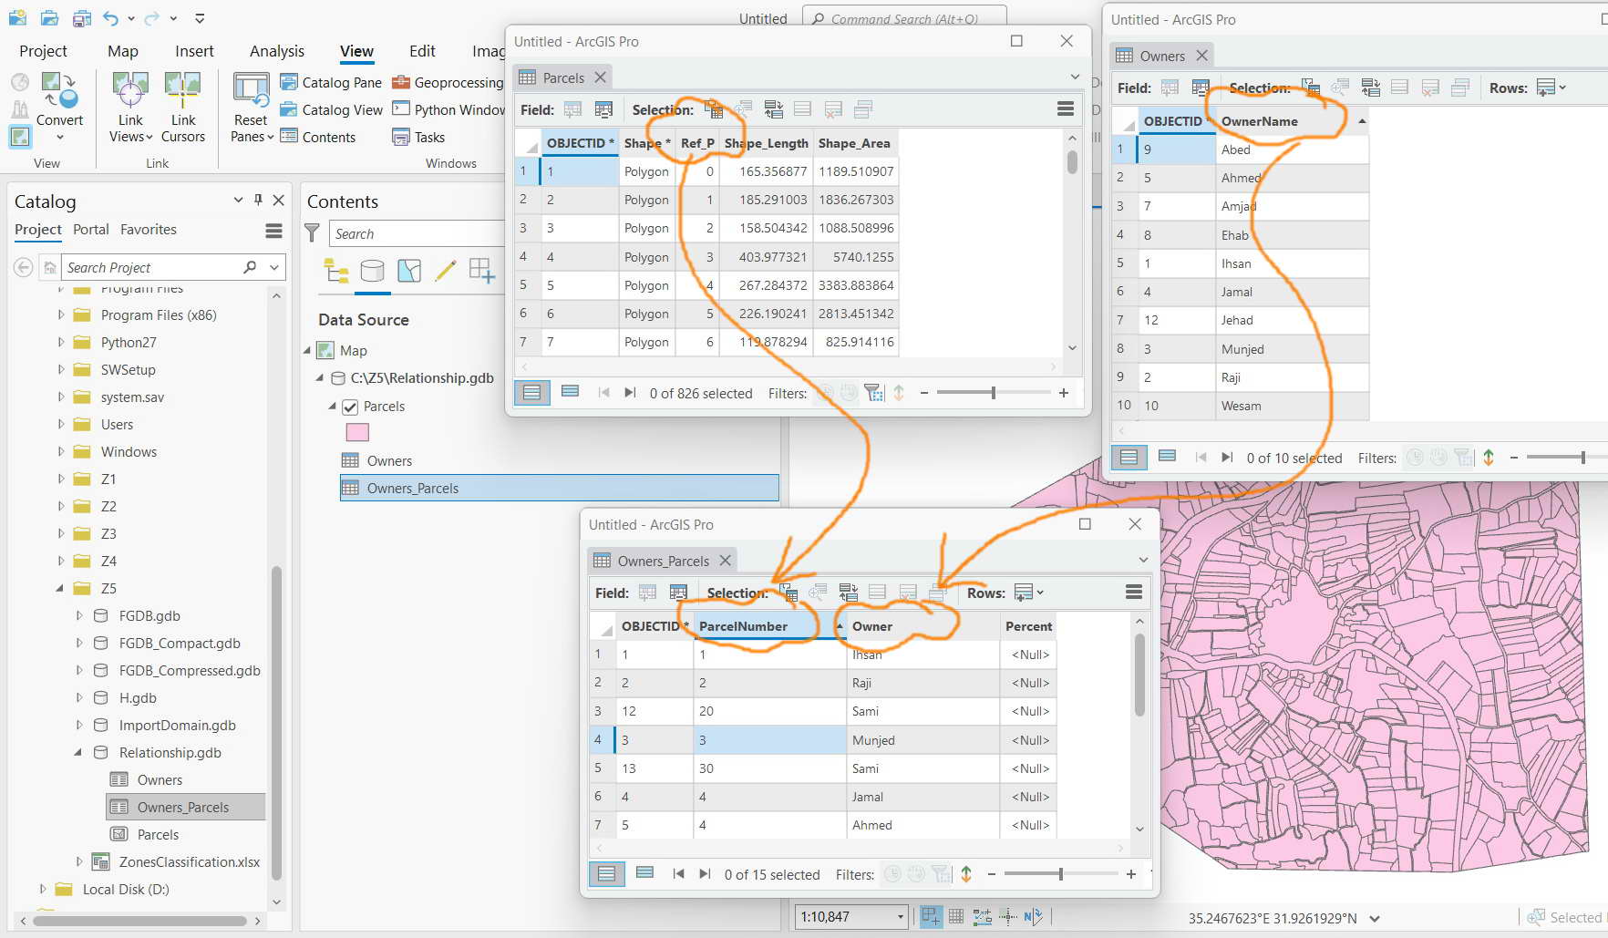Switch to the Map ribbon tab
The width and height of the screenshot is (1608, 938).
(122, 51)
